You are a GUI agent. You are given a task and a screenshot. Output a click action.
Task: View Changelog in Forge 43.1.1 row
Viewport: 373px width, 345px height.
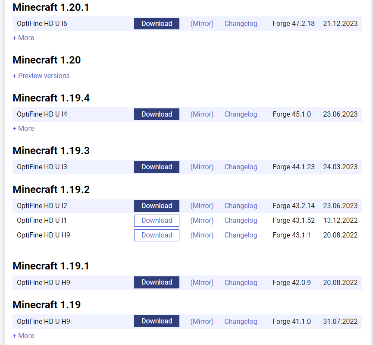[x=241, y=235]
